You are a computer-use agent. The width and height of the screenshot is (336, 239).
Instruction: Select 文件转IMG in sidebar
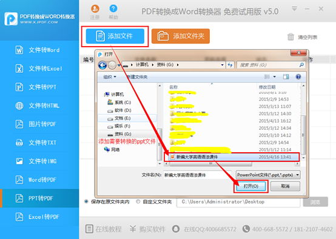tap(39, 161)
